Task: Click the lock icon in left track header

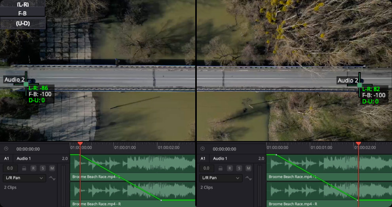Action: click(x=24, y=168)
